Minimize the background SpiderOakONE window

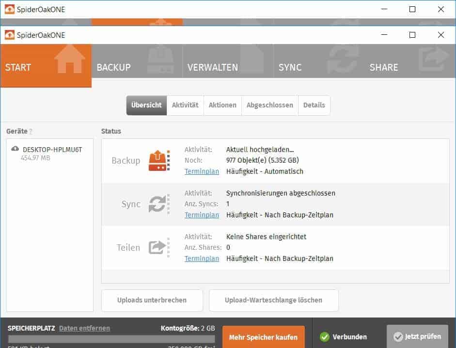(x=384, y=9)
